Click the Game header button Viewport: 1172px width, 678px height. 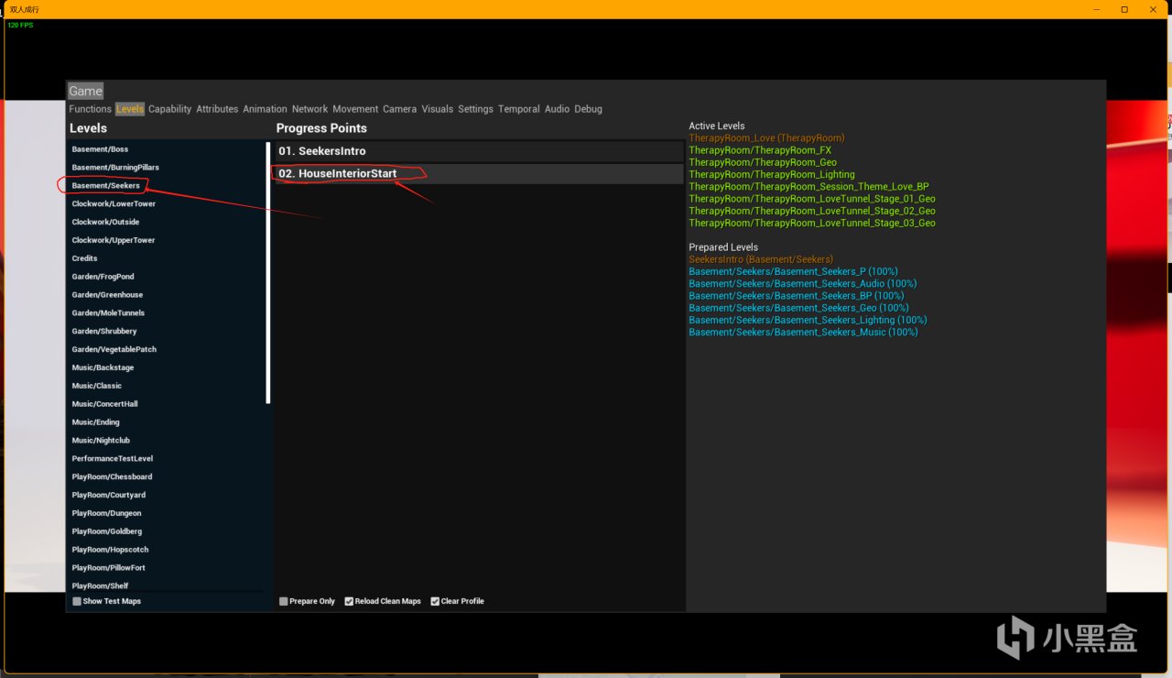click(x=85, y=91)
